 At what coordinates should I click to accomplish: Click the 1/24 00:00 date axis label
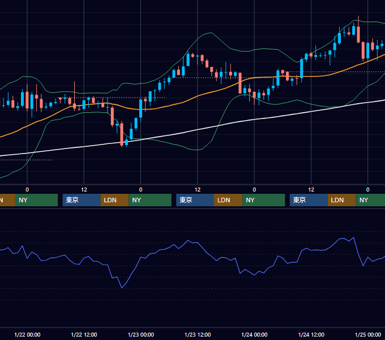254,334
